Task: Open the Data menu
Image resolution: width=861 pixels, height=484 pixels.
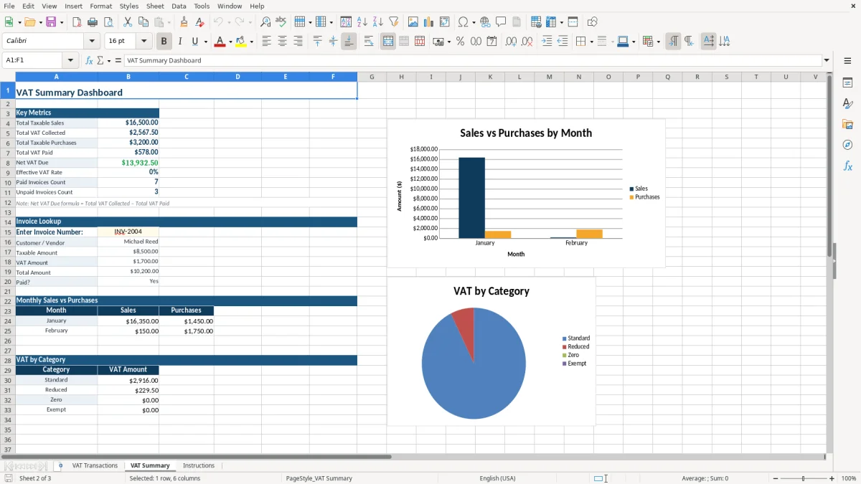Action: tap(179, 6)
